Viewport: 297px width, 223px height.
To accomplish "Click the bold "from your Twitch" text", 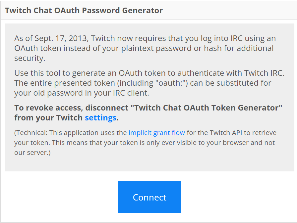I will pyautogui.click(x=48, y=118).
